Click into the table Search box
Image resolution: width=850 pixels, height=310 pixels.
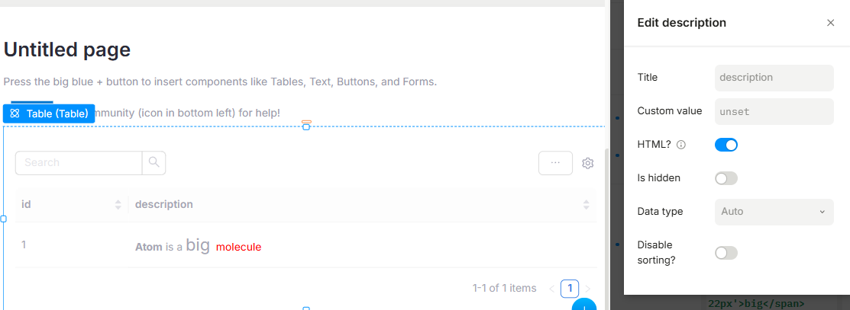click(x=79, y=163)
